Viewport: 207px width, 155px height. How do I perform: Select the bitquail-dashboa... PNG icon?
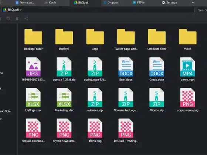click(33, 128)
